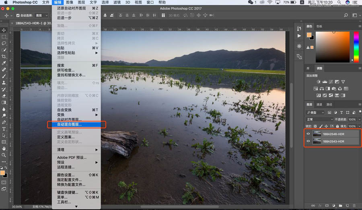
Task: Add a Levels adjustment
Action: (x=325, y=82)
